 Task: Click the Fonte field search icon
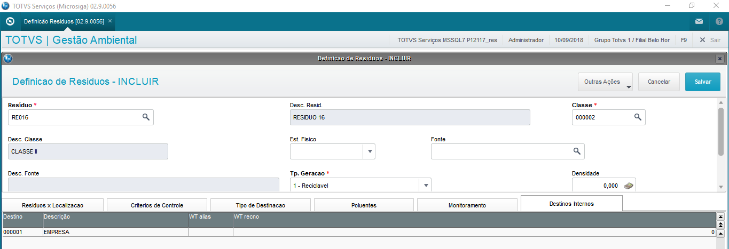coord(577,151)
